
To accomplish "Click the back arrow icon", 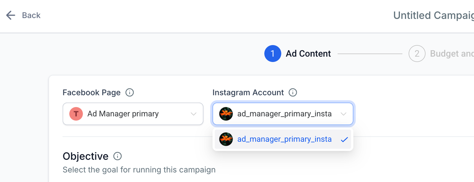I will [x=10, y=15].
